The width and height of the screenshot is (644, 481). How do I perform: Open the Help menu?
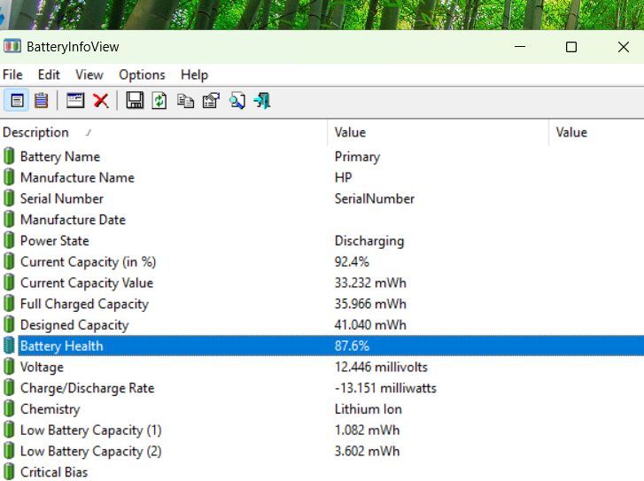coord(194,74)
